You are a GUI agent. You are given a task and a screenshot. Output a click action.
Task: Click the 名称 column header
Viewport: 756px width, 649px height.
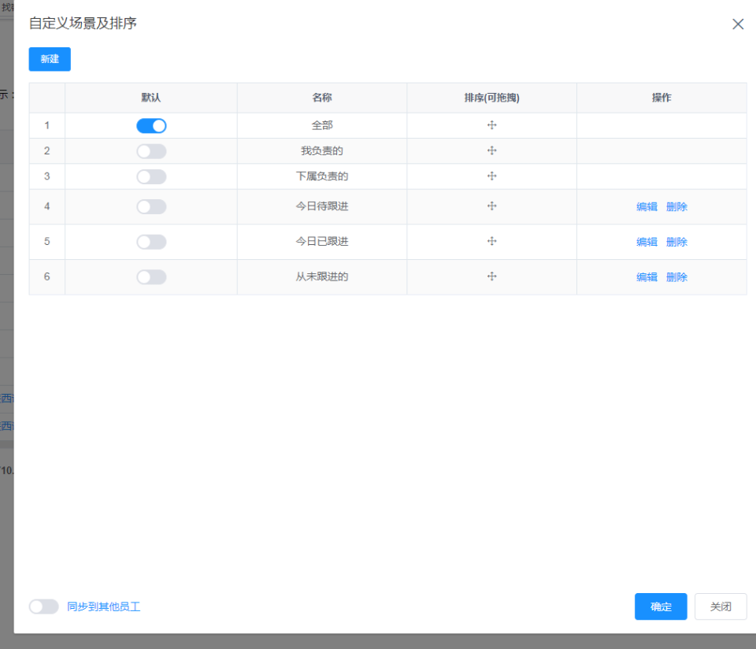click(321, 98)
